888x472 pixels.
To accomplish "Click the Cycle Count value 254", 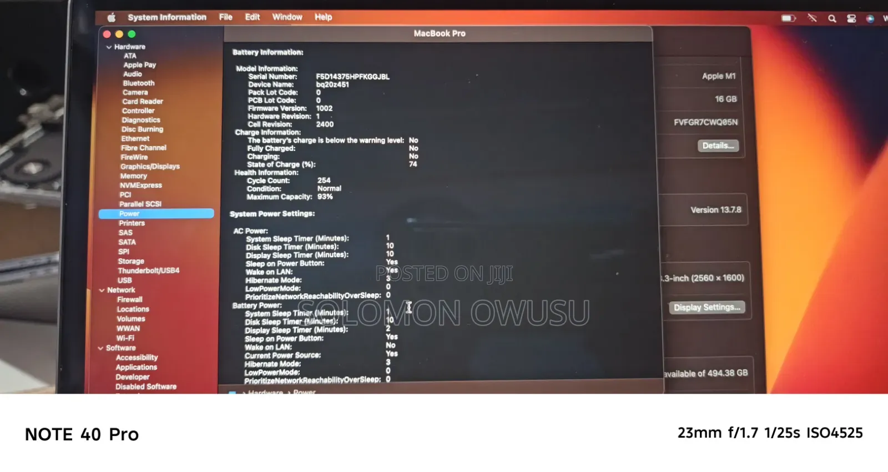I will 324,180.
